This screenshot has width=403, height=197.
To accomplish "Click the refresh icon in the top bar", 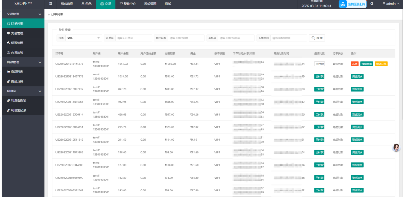I will pos(372,4).
